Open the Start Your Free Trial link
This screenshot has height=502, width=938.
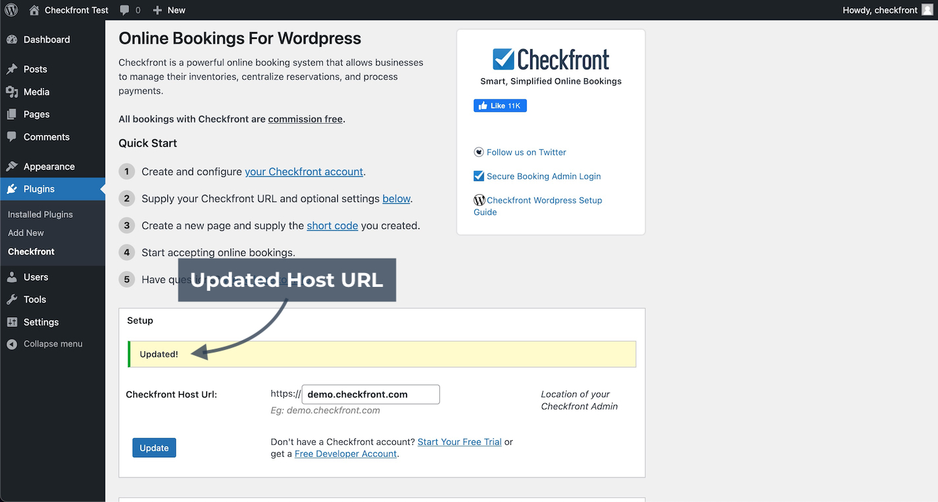[460, 441]
